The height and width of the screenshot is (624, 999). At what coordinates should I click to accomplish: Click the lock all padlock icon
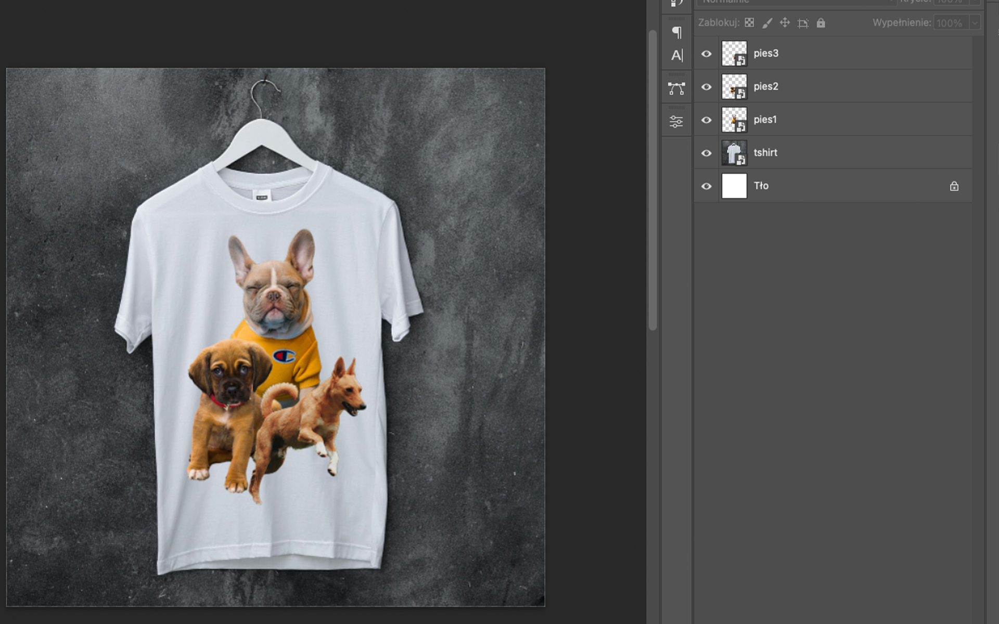[x=821, y=23]
